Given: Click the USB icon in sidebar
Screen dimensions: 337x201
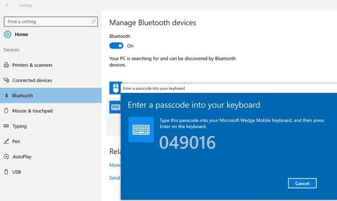Looking at the screenshot, I should (x=6, y=172).
